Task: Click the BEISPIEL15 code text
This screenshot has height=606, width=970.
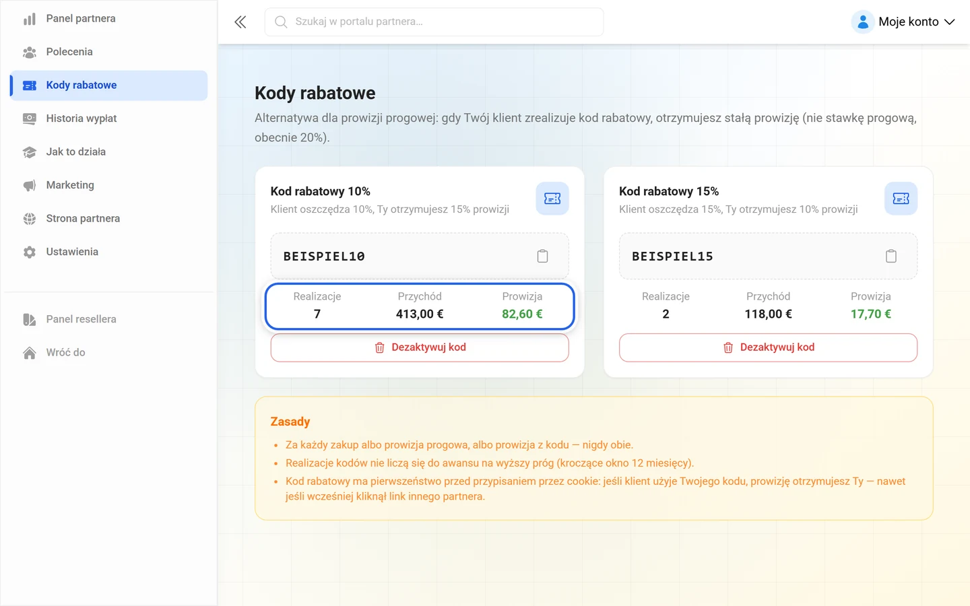Action: (x=672, y=257)
